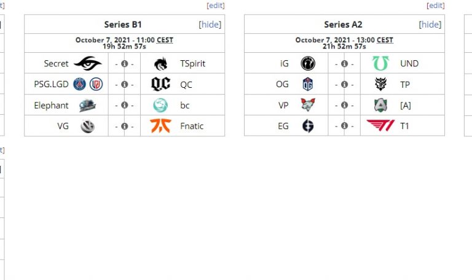Image resolution: width=472 pixels, height=280 pixels.
Task: Click the Team Secret logo
Action: (87, 63)
